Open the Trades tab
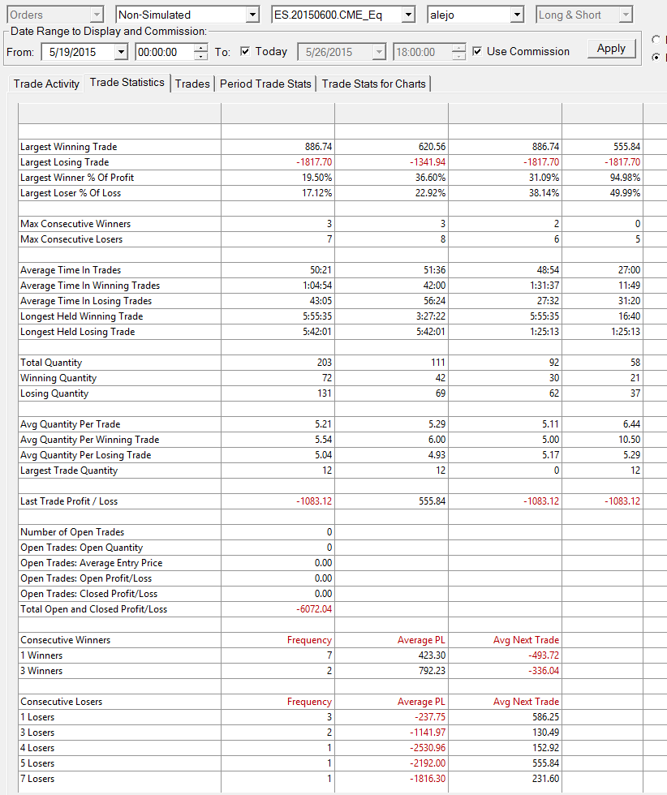This screenshot has width=667, height=795. coord(192,84)
